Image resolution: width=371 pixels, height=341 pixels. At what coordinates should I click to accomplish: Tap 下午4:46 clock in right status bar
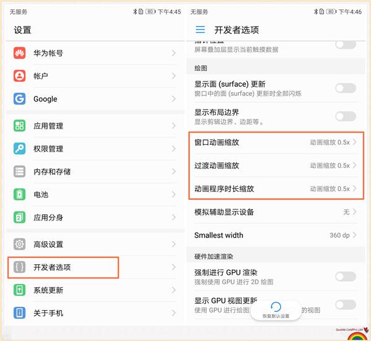point(350,12)
